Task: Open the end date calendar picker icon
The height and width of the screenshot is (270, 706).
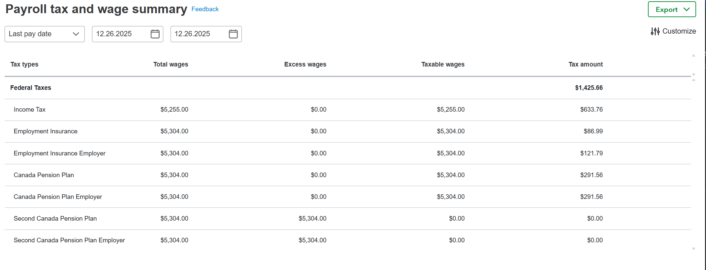Action: coord(233,34)
